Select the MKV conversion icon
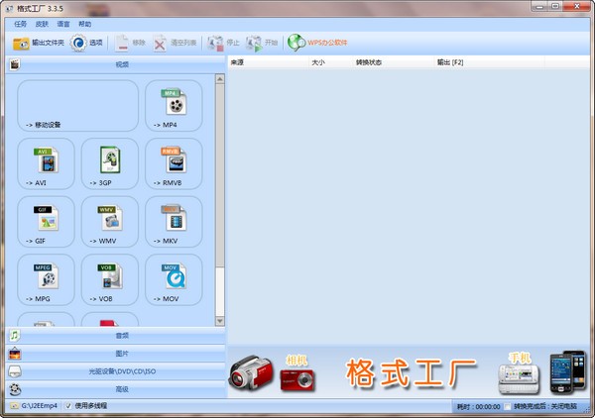Image resolution: width=595 pixels, height=418 pixels. tap(174, 218)
